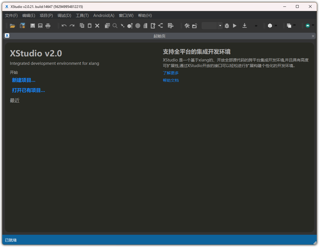Expand the overflow chevron after download icon
The image size is (319, 248).
point(256,26)
